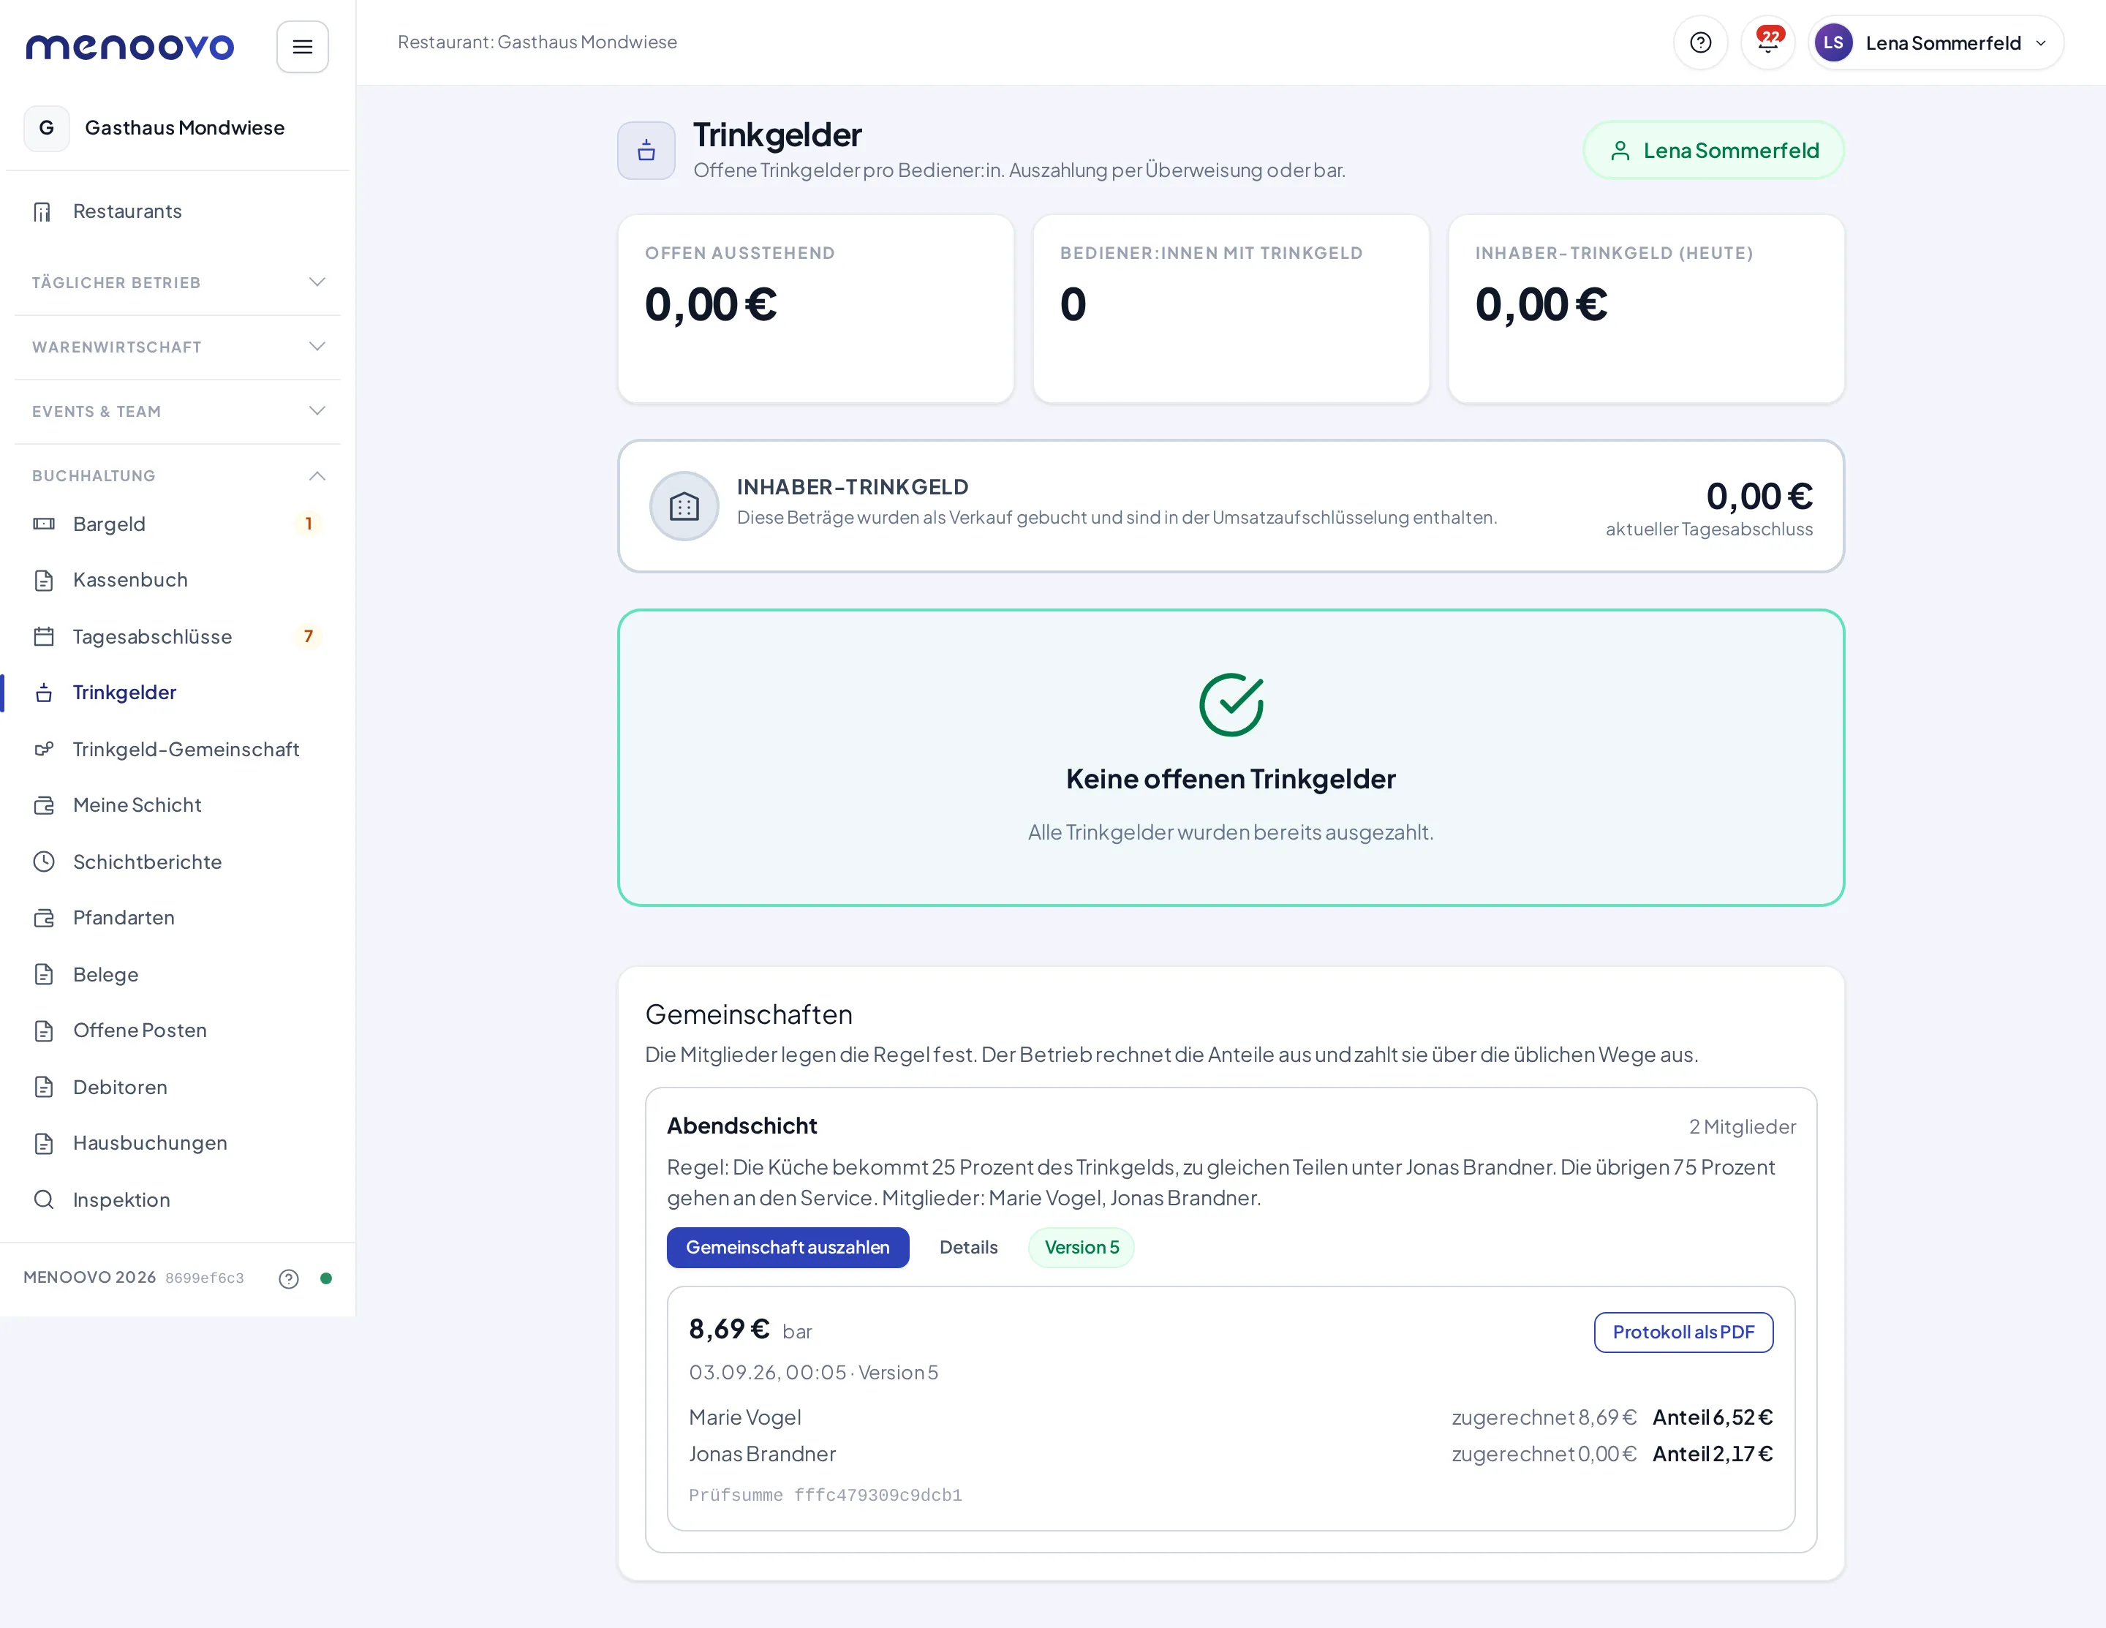
Task: Open Belege in the sidebar
Action: (x=178, y=974)
